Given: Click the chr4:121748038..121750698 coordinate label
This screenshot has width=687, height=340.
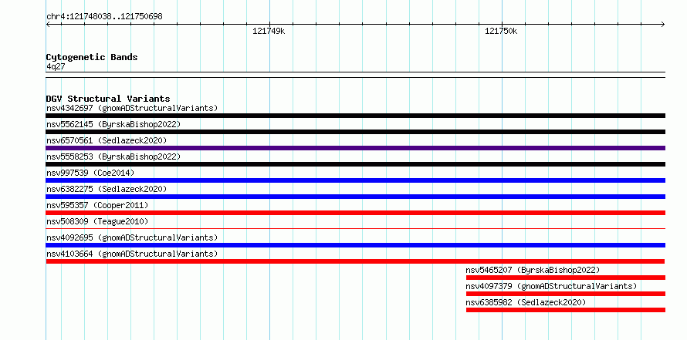Looking at the screenshot, I should [x=104, y=17].
